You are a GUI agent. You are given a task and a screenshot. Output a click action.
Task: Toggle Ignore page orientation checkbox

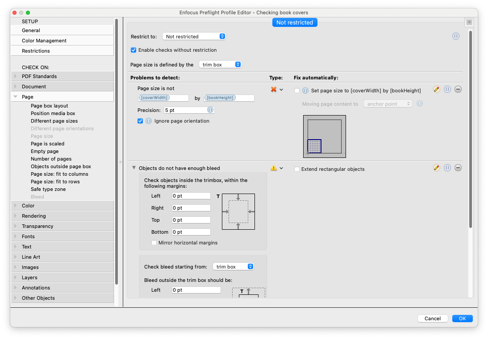pos(140,121)
